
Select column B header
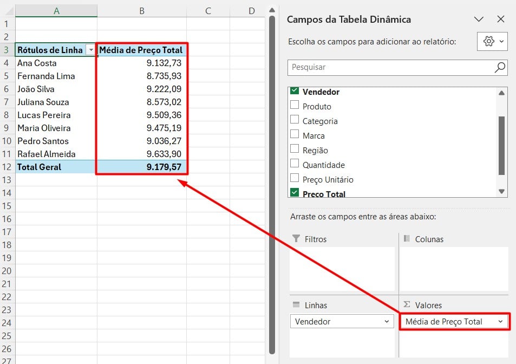(x=142, y=11)
